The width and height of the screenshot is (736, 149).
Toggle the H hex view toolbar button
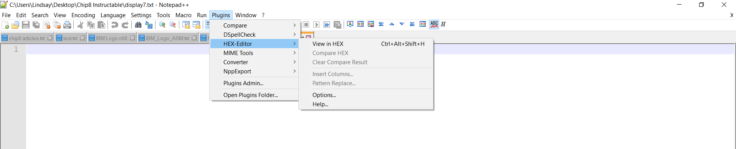(443, 24)
